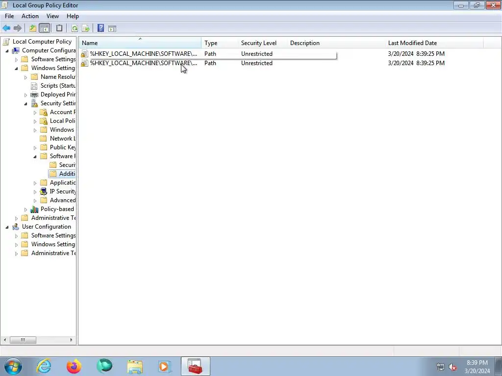Viewport: 502px width, 376px height.
Task: Click the Export List toolbar icon
Action: (86, 28)
